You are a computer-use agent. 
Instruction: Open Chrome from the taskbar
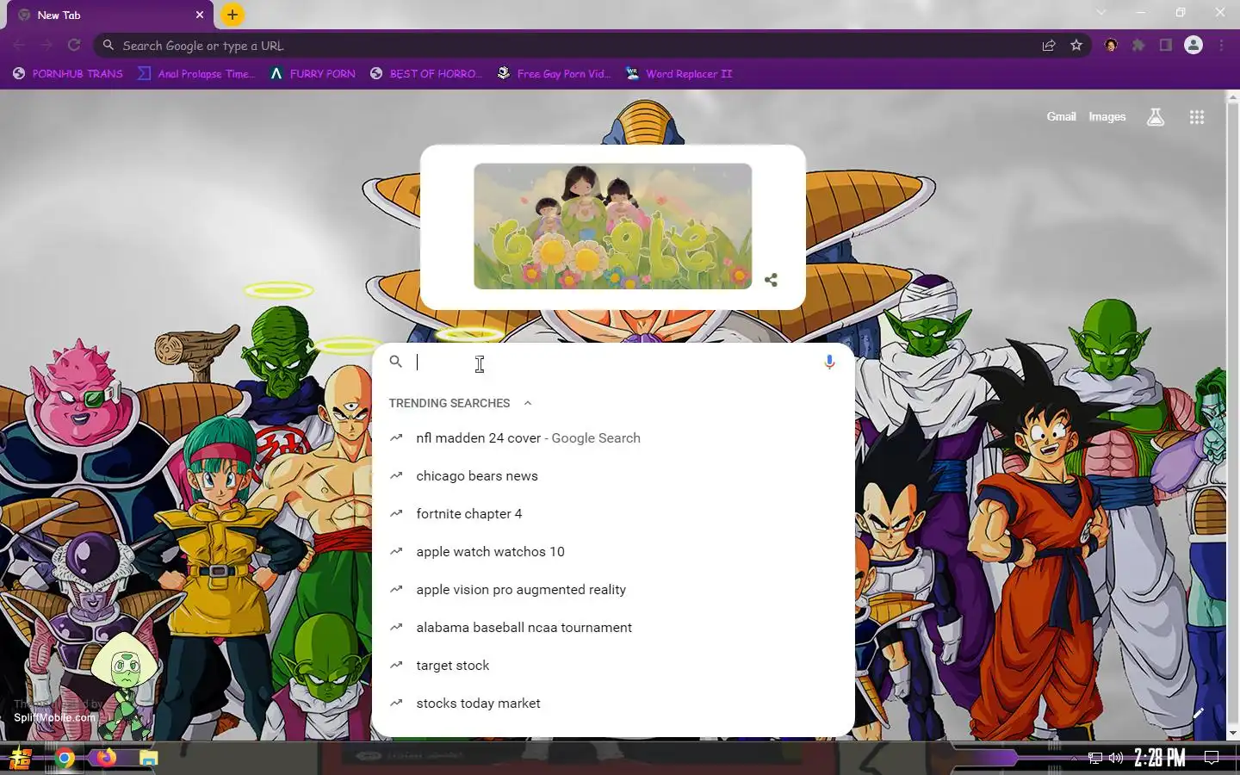(x=65, y=759)
